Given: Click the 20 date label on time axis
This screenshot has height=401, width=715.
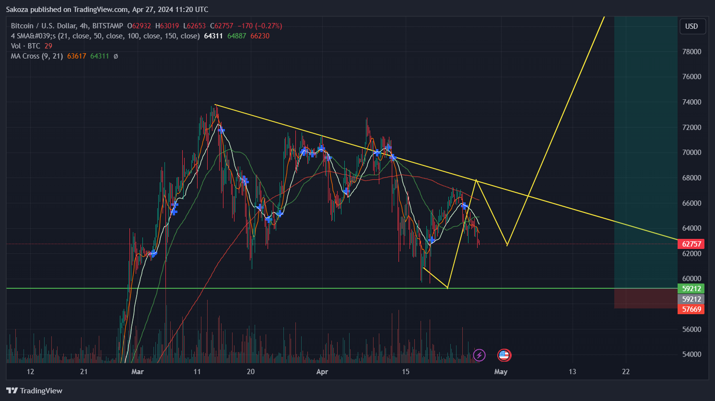Looking at the screenshot, I should coord(250,372).
